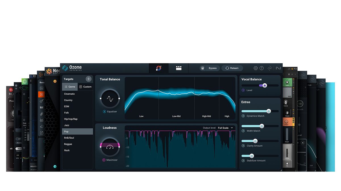Viewport: 341px width, 191px height.
Task: Add a new target with the plus button
Action: [89, 79]
